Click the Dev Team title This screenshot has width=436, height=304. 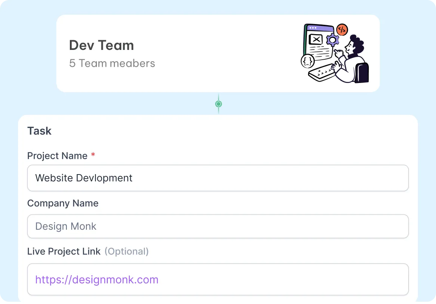(101, 45)
